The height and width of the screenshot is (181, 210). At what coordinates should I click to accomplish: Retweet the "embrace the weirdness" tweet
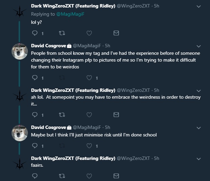pos(61,115)
